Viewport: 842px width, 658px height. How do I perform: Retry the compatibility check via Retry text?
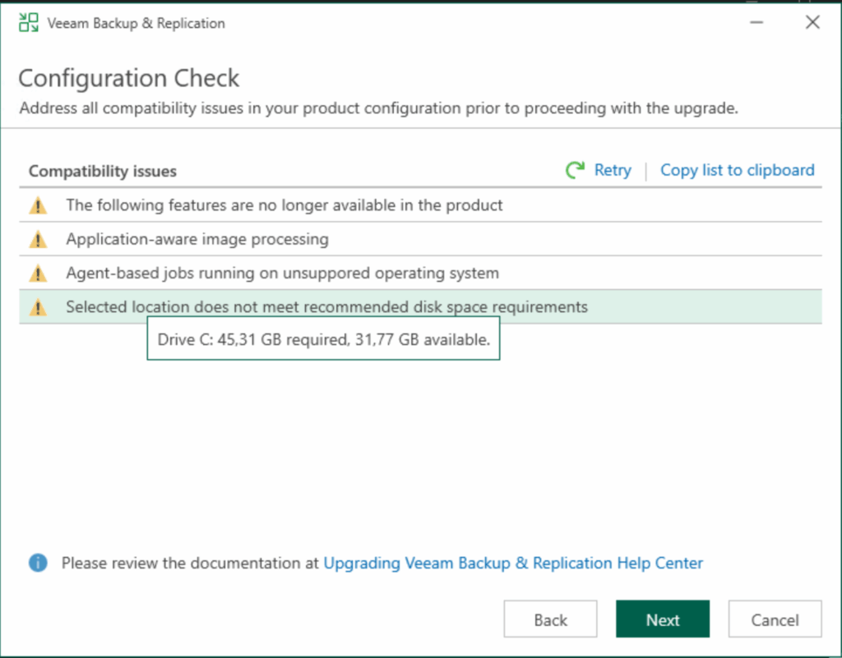click(613, 170)
